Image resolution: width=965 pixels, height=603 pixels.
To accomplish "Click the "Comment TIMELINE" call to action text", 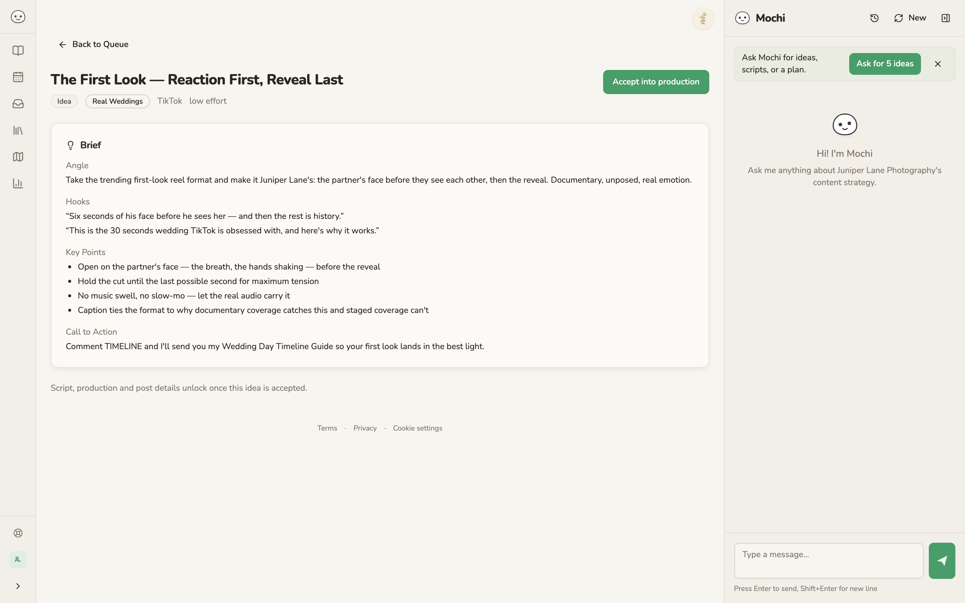I will (x=275, y=346).
